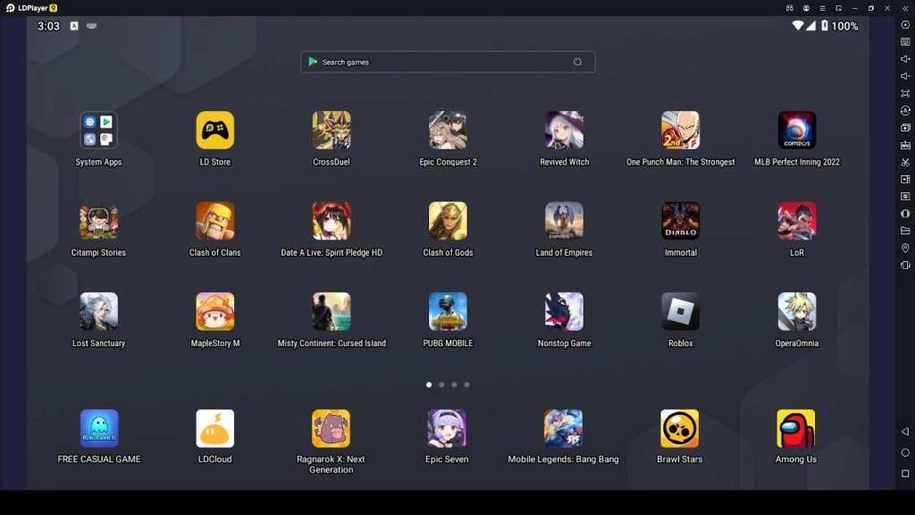Open the System Apps folder
Screen dimensions: 915x515
[x=98, y=130]
